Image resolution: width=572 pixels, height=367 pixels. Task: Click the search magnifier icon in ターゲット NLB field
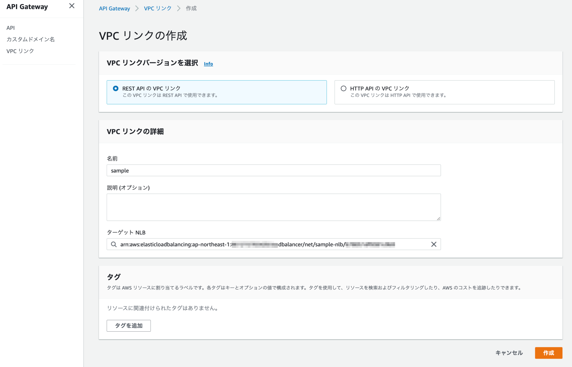point(114,244)
